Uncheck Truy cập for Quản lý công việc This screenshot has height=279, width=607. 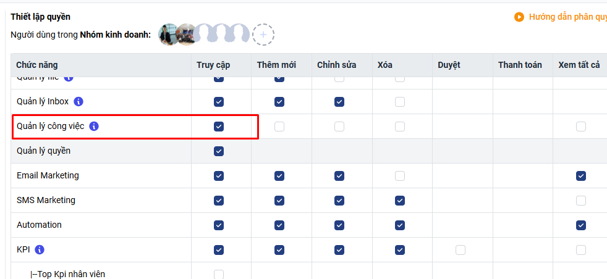point(219,127)
